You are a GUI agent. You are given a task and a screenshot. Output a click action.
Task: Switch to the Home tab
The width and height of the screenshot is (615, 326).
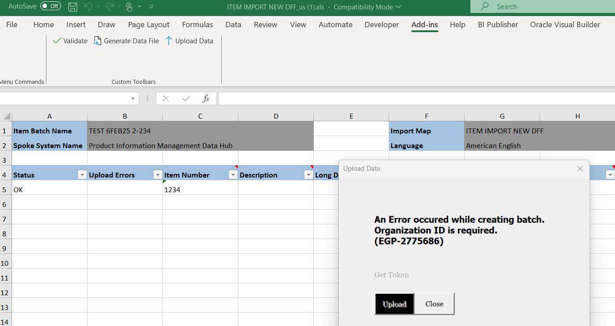click(x=44, y=25)
